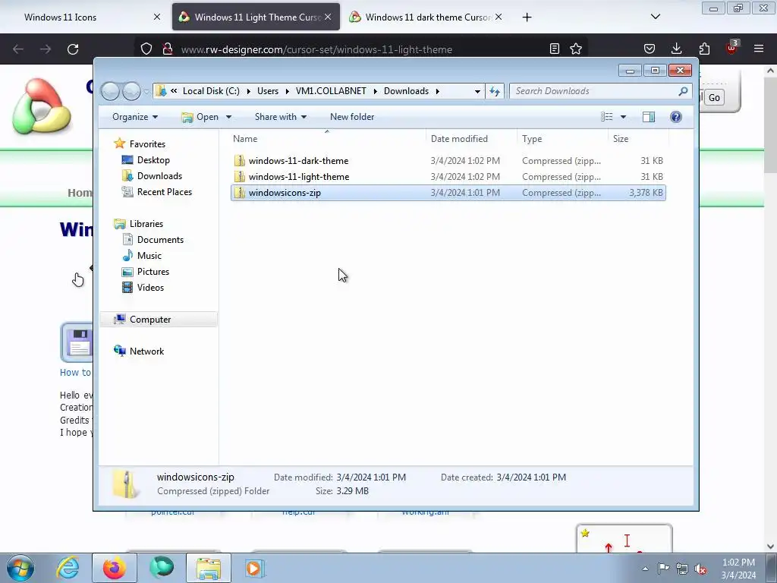This screenshot has height=583, width=777.
Task: Bookmark this page with star icon
Action: (x=576, y=49)
